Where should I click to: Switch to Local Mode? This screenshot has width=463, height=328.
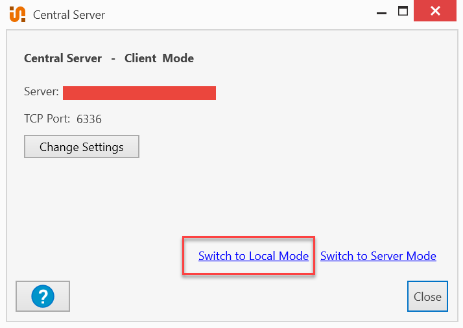point(254,256)
